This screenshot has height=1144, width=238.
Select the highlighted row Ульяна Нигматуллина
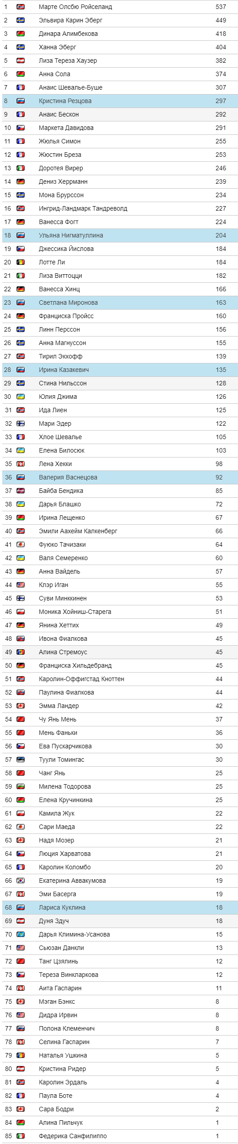[x=119, y=235]
